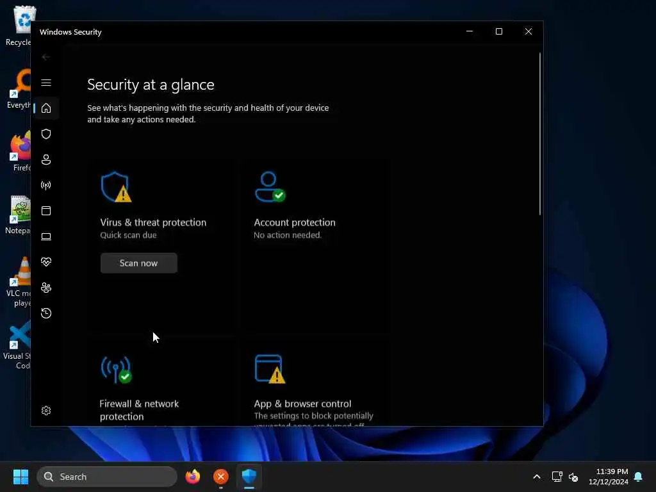Open App & browser control sidebar icon
Screen dimensions: 656x492
[x=46, y=210]
